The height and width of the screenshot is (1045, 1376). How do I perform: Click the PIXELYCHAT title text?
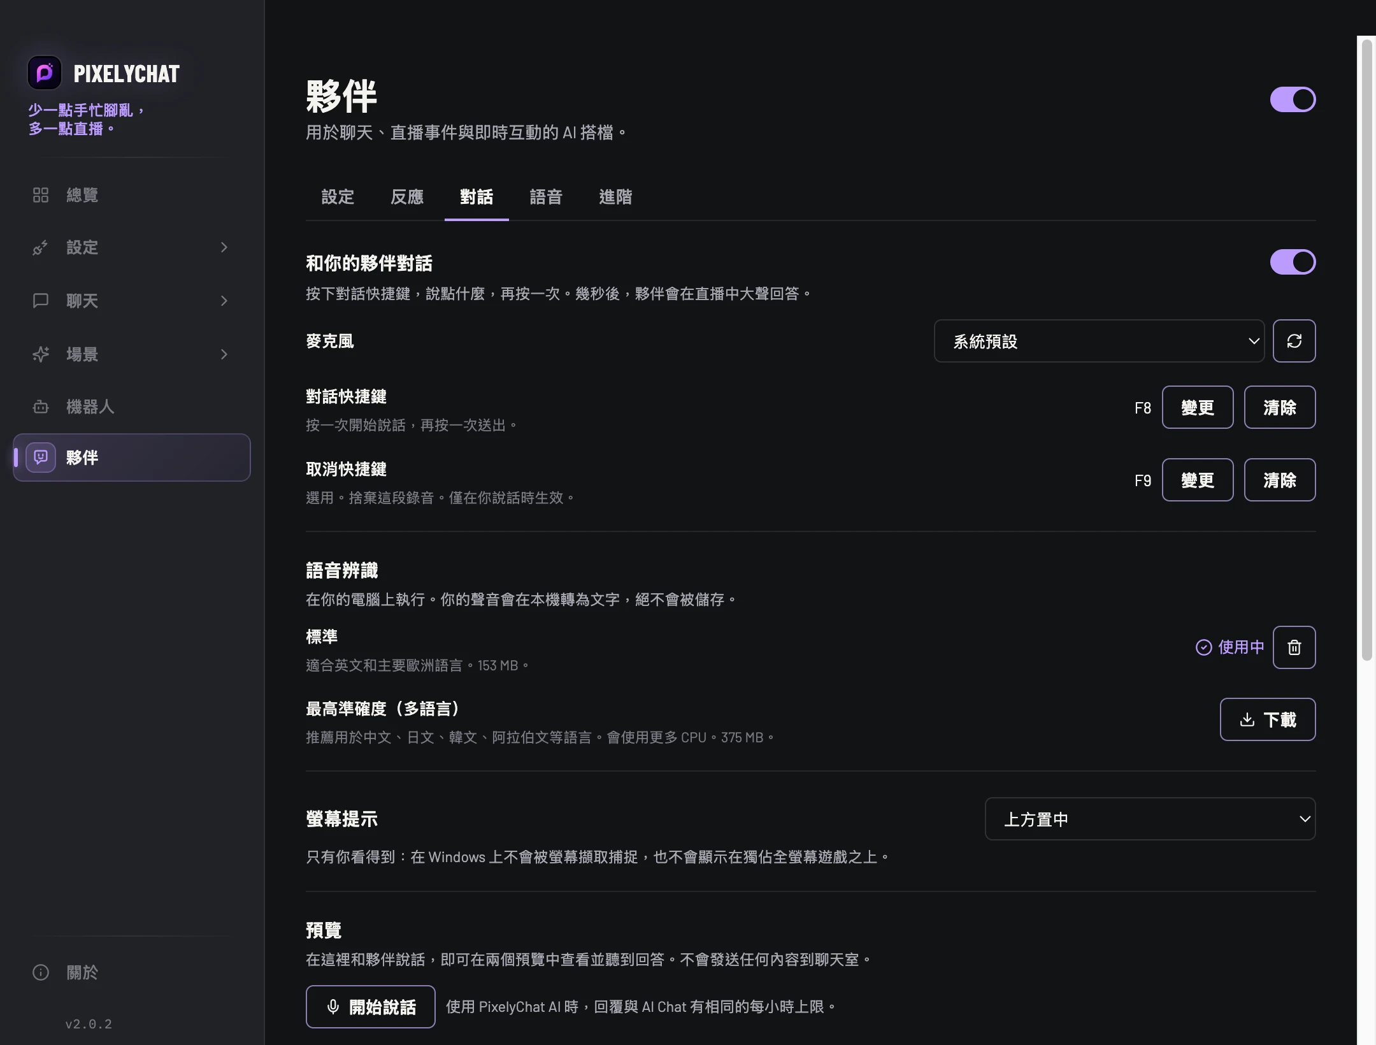coord(127,74)
